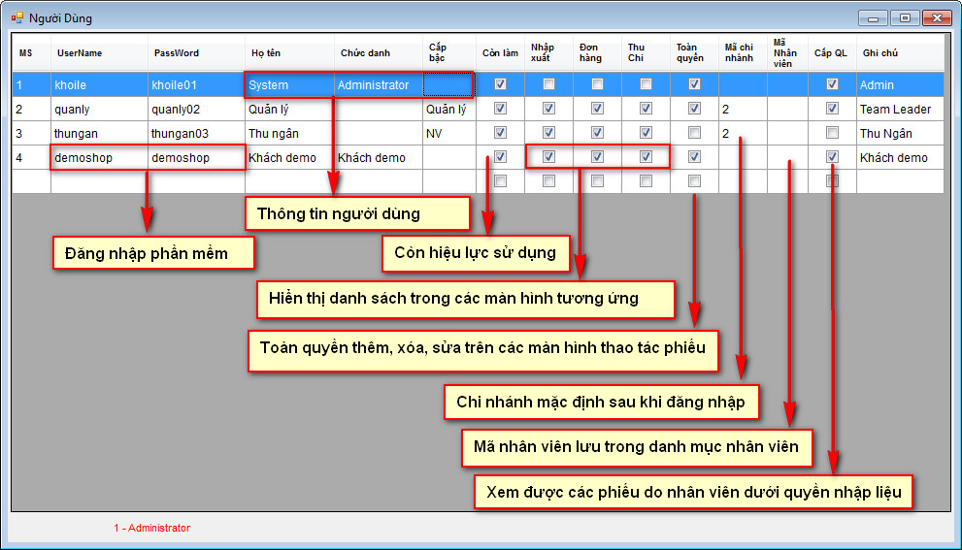Uncheck Cấp QL for user khoile
This screenshot has height=550, width=962.
pos(832,84)
